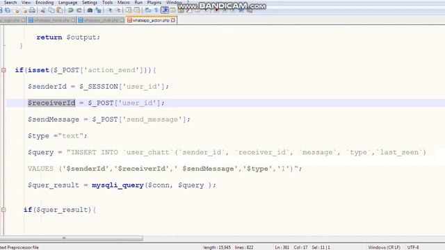The height and width of the screenshot is (250, 445).
Task: Click $output in the return statement
Action: (x=82, y=37)
